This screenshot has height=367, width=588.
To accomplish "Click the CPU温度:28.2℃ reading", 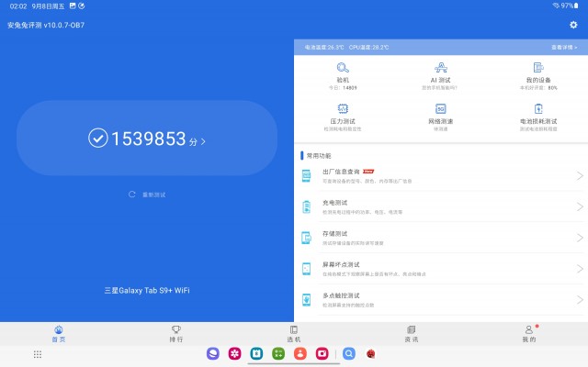I will [368, 47].
